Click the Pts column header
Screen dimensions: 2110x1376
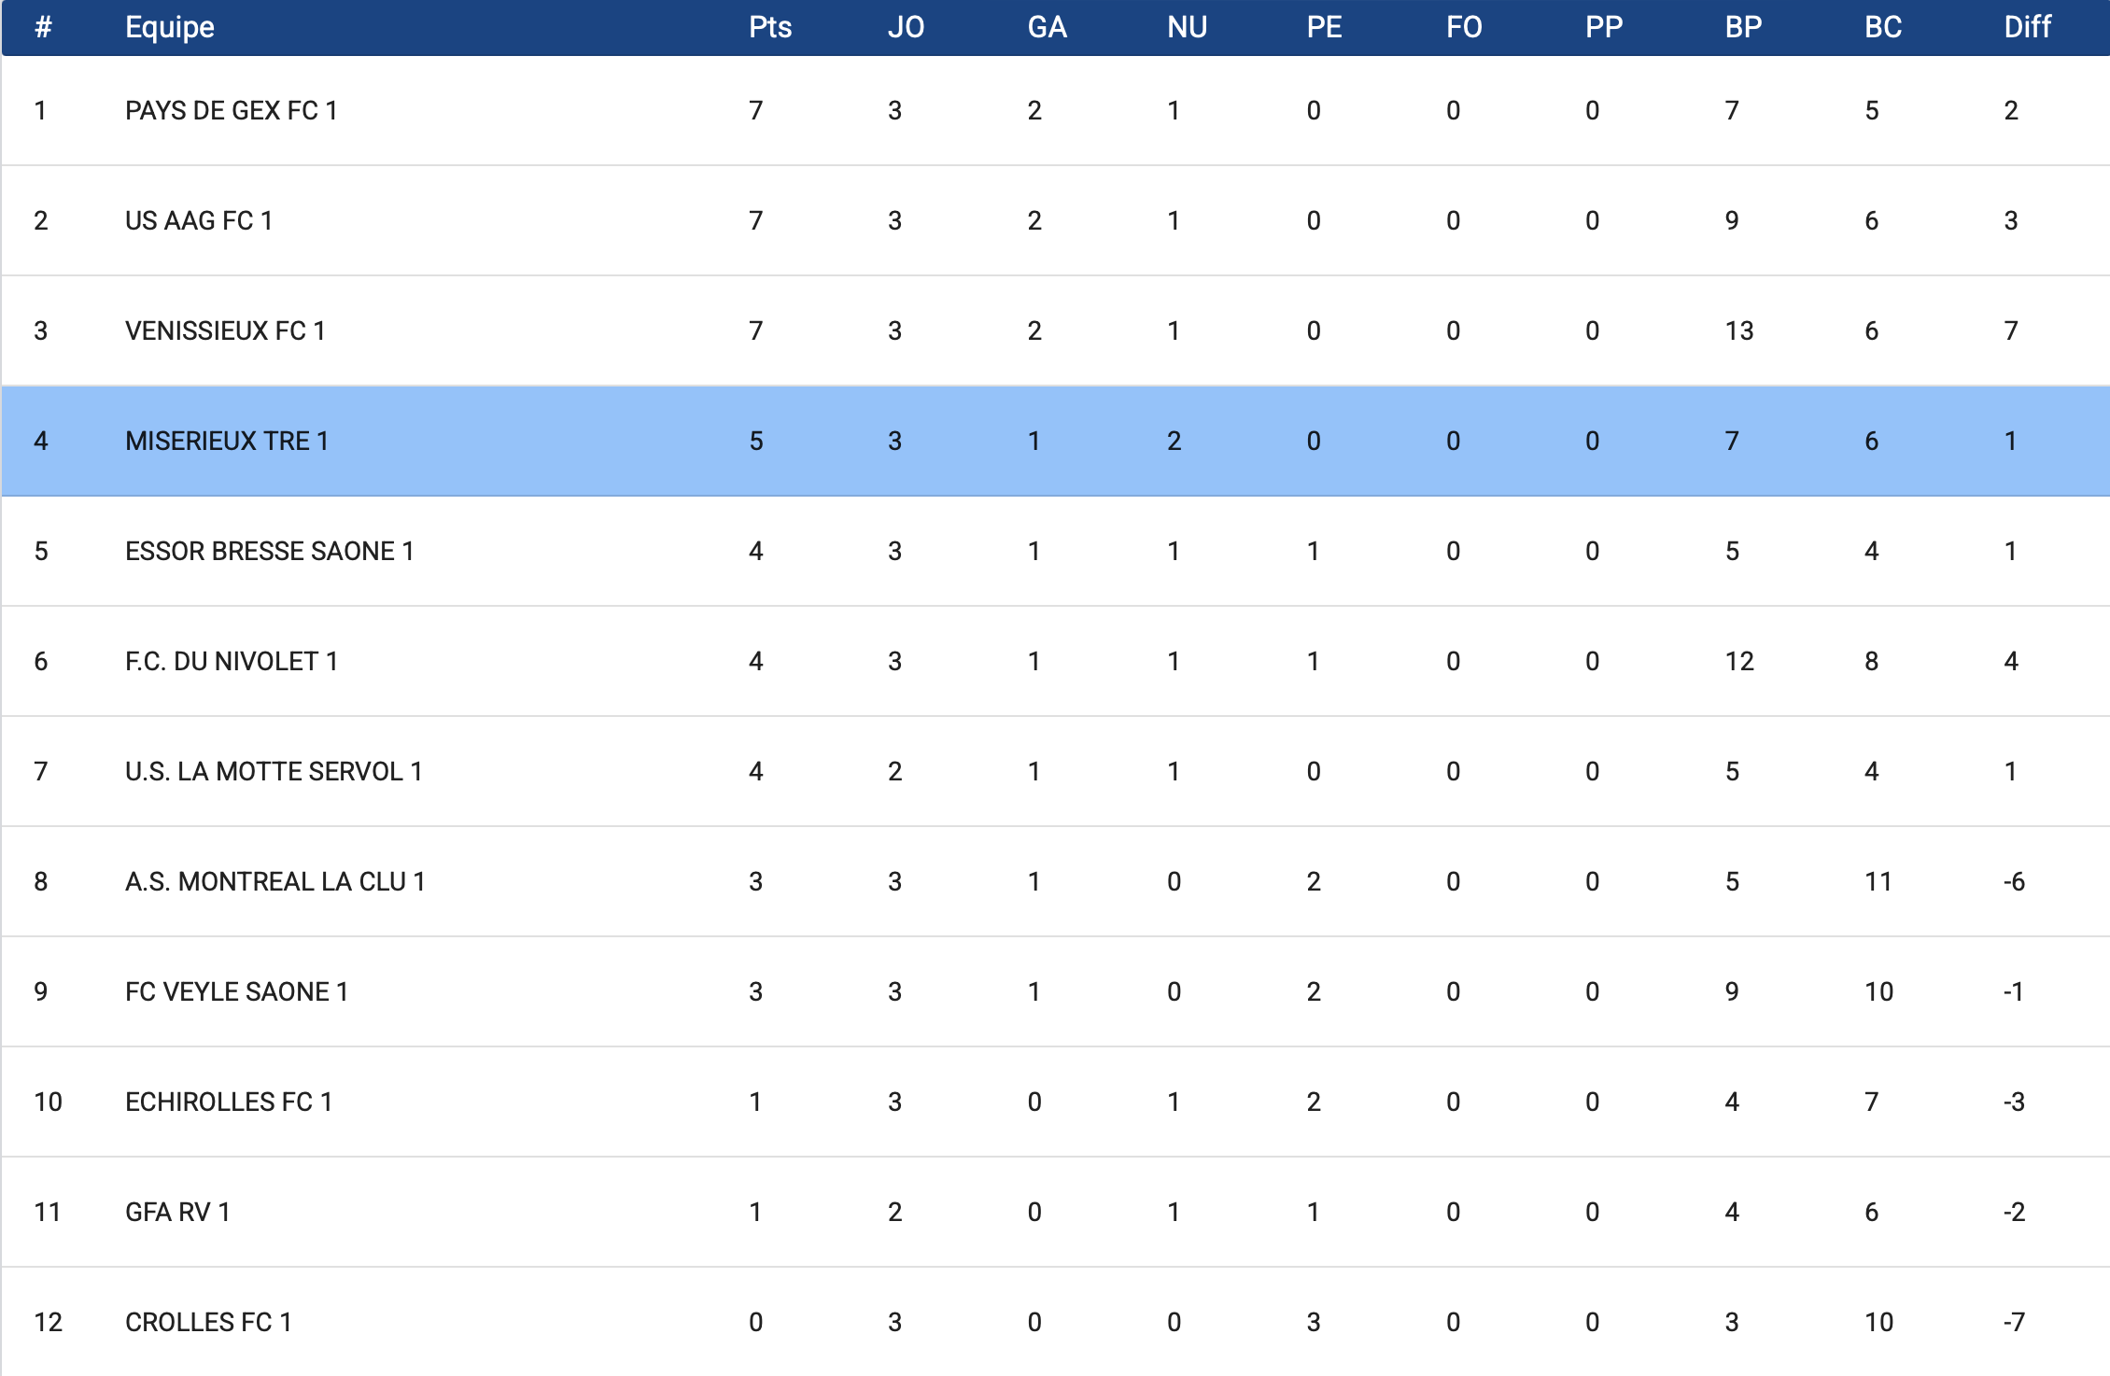(769, 27)
